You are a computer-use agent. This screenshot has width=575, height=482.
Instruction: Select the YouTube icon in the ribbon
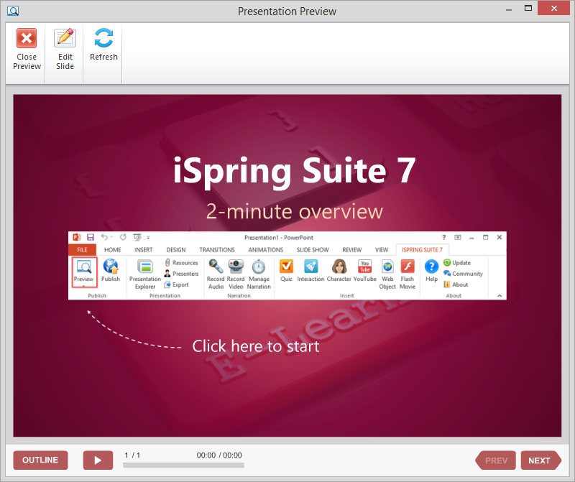tap(364, 267)
